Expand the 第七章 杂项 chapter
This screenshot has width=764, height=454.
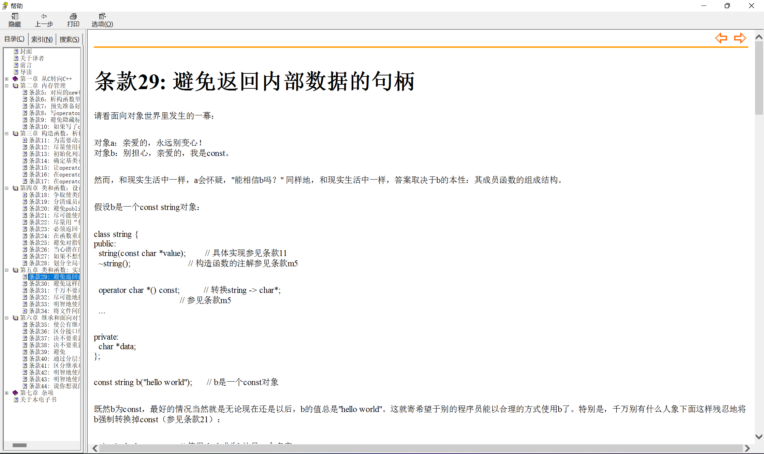(7, 393)
